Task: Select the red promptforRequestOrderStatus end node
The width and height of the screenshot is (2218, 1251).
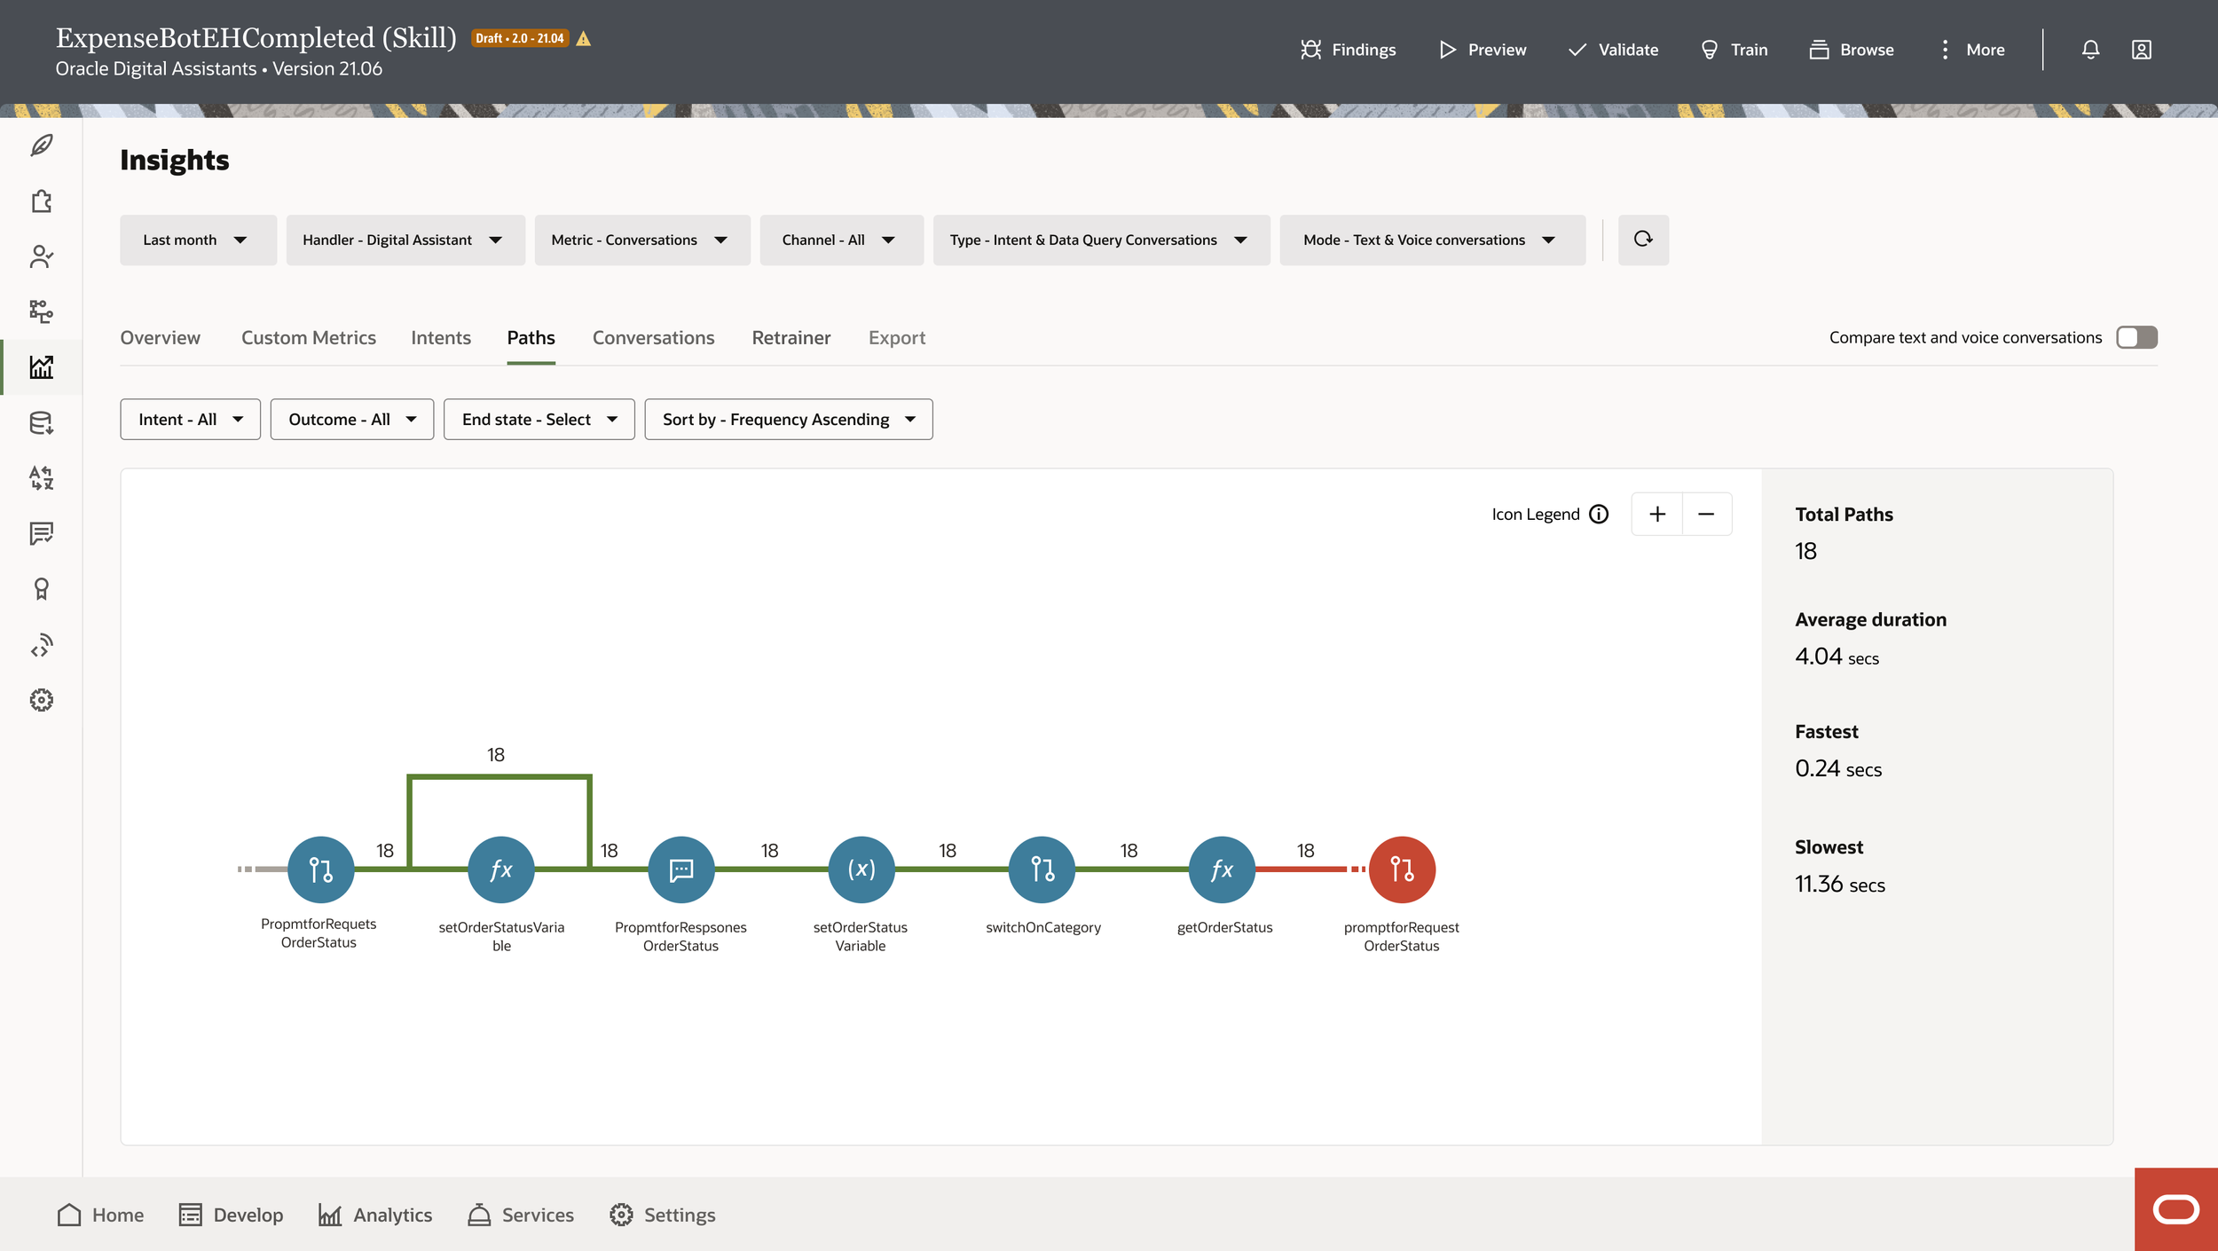Action: (1401, 869)
